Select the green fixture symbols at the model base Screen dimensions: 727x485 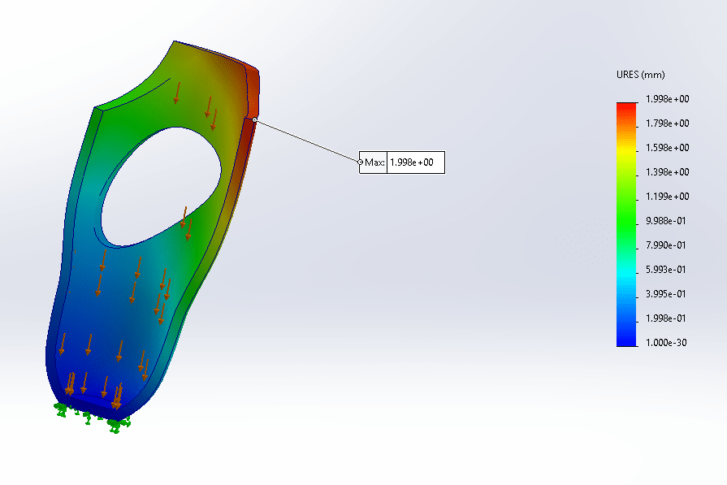pyautogui.click(x=92, y=417)
